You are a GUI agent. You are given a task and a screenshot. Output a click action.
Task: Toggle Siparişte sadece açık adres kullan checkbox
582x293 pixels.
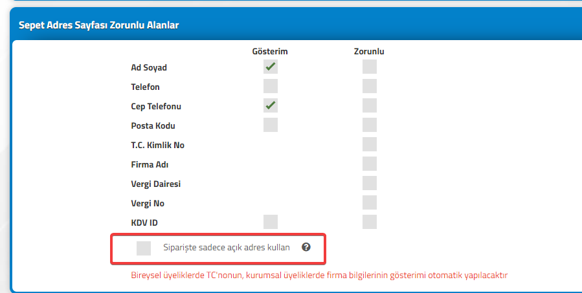(144, 248)
